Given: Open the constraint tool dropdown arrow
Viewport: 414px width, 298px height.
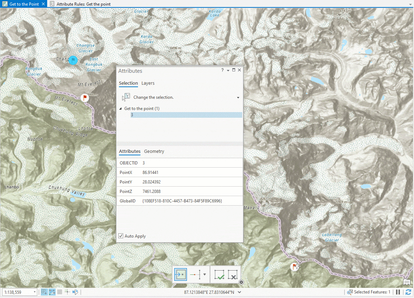Looking at the screenshot, I should (x=205, y=274).
